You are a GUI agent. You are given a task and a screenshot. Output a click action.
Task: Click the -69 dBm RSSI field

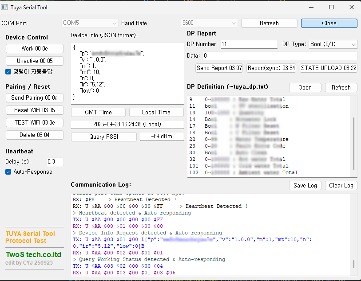point(162,137)
